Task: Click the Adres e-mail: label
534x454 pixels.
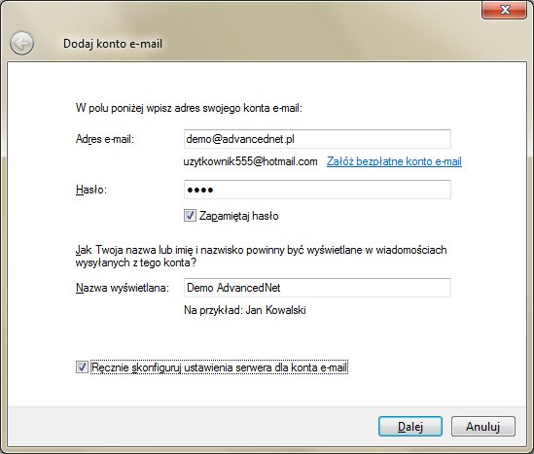Action: pyautogui.click(x=105, y=139)
